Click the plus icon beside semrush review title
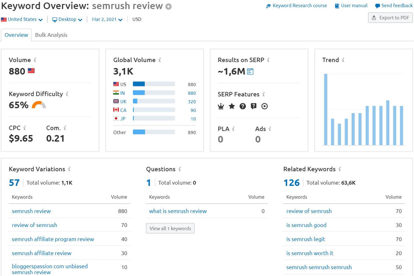The image size is (414, 276). pos(168,6)
